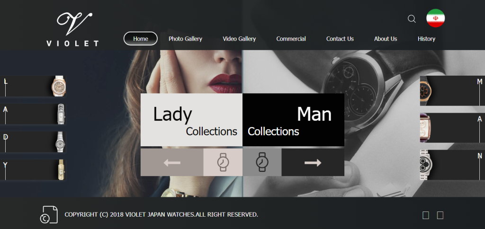485x229 pixels.
Task: Open the Photo Gallery menu
Action: 185,39
